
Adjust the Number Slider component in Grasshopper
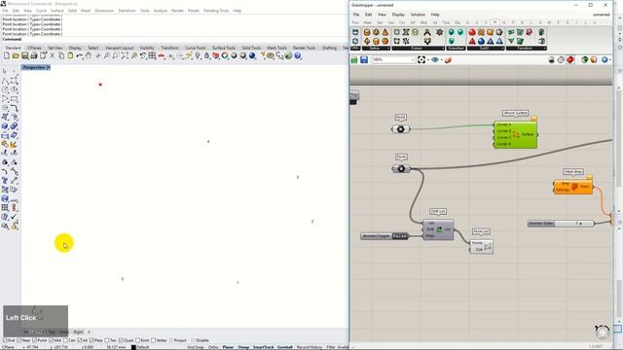tap(562, 224)
